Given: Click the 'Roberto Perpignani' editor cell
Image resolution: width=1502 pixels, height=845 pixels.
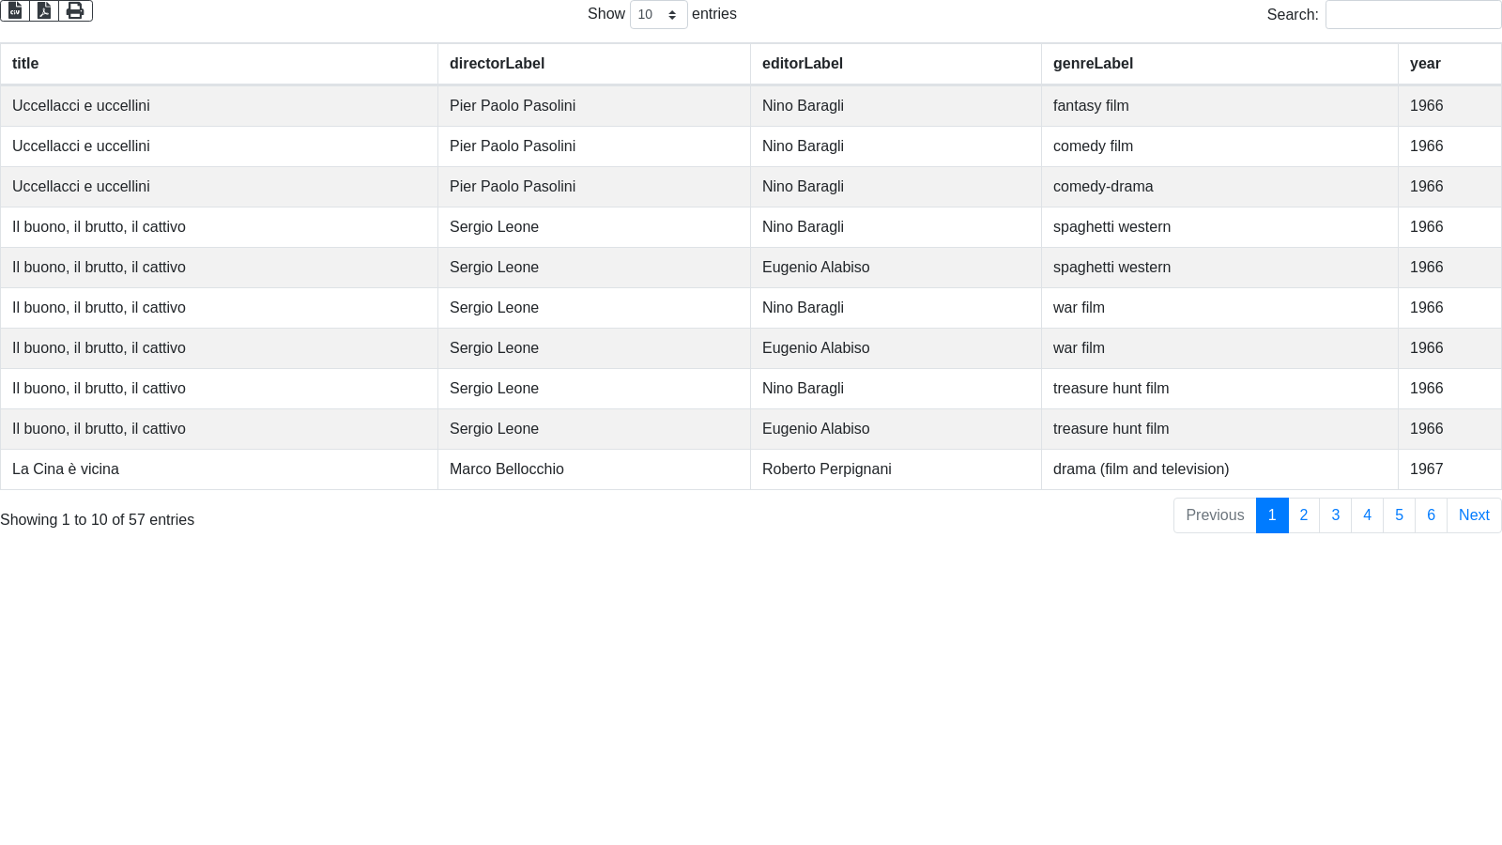Looking at the screenshot, I should (x=896, y=469).
